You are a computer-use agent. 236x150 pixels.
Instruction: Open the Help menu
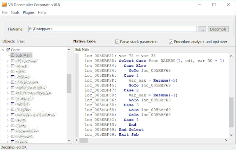[42, 12]
